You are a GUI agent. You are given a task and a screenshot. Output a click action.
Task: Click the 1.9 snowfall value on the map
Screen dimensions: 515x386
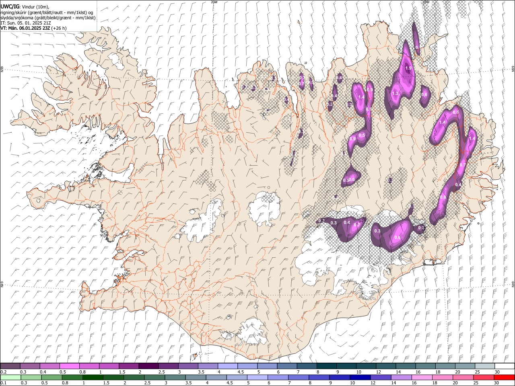point(408,68)
